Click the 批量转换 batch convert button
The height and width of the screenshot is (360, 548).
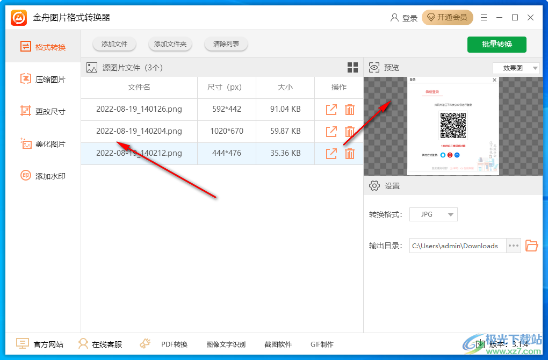[x=496, y=45]
